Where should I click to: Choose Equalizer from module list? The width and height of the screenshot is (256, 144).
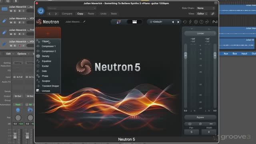coord(48,61)
